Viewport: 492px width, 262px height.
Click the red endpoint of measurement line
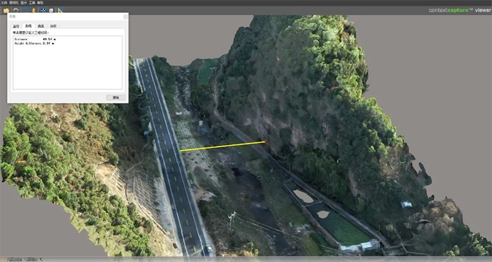click(x=266, y=142)
